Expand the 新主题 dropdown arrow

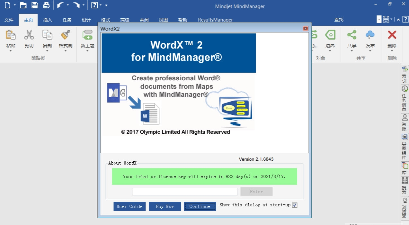[87, 51]
